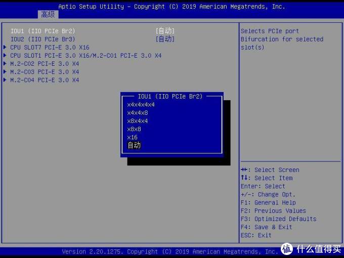Choose the x16 option

pyautogui.click(x=132, y=137)
